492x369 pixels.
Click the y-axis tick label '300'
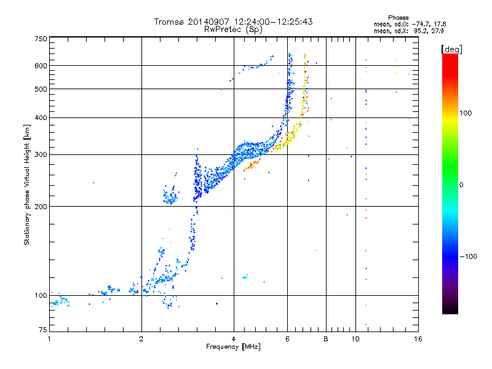click(x=41, y=155)
